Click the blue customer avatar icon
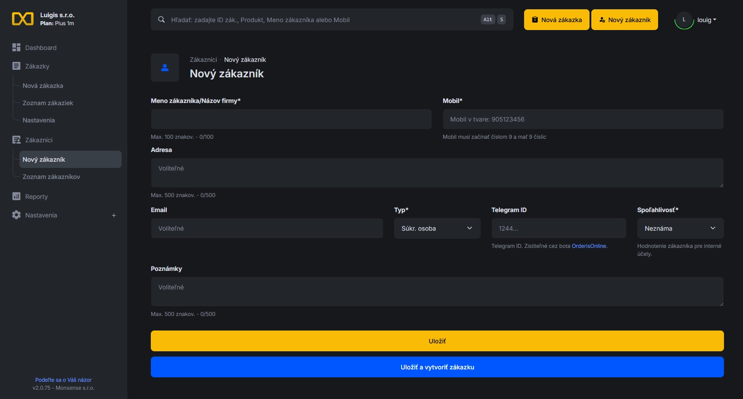Viewport: 743px width, 399px height. pyautogui.click(x=165, y=68)
